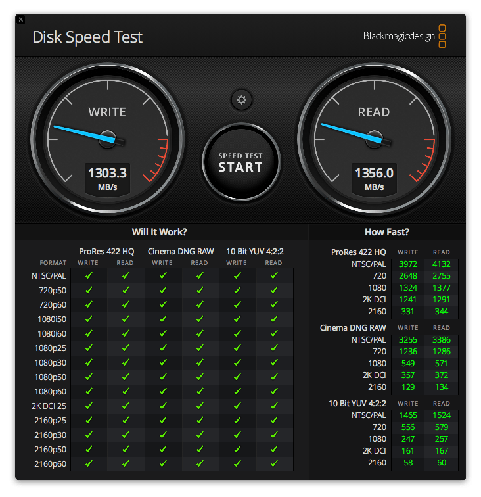Screen dimensions: 481x497
Task: Click 10 Bit YUV write checkmark for 720p50
Action: point(237,290)
